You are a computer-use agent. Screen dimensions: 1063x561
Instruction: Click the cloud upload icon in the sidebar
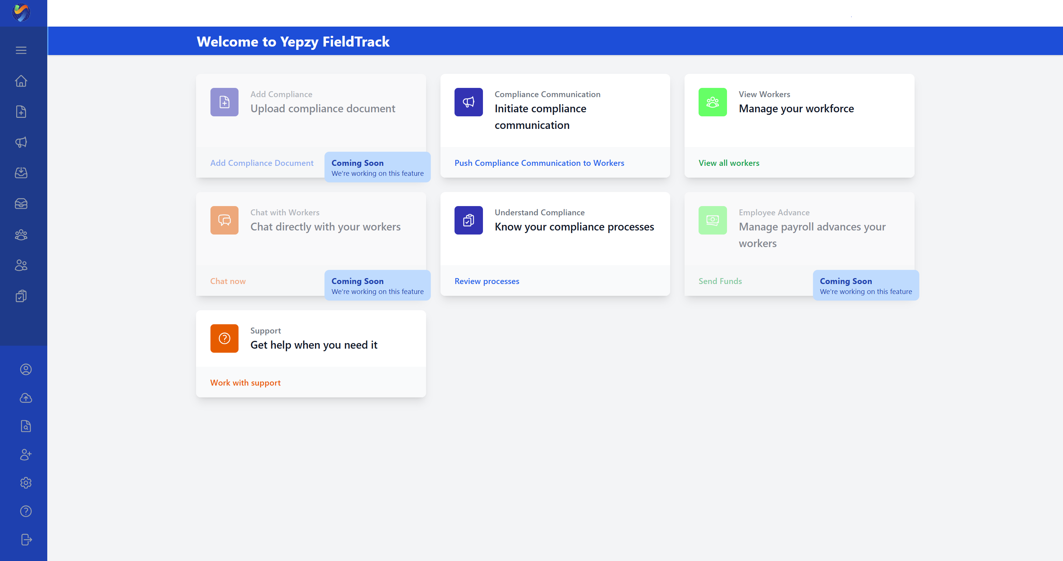[x=25, y=398]
